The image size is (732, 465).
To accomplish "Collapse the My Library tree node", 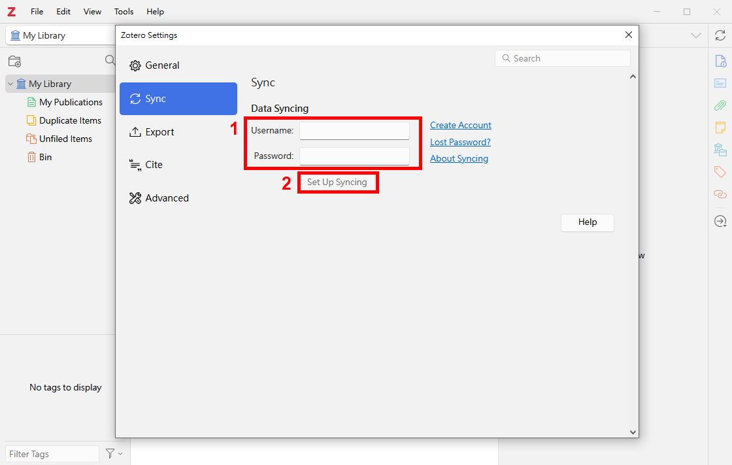I will pyautogui.click(x=10, y=84).
